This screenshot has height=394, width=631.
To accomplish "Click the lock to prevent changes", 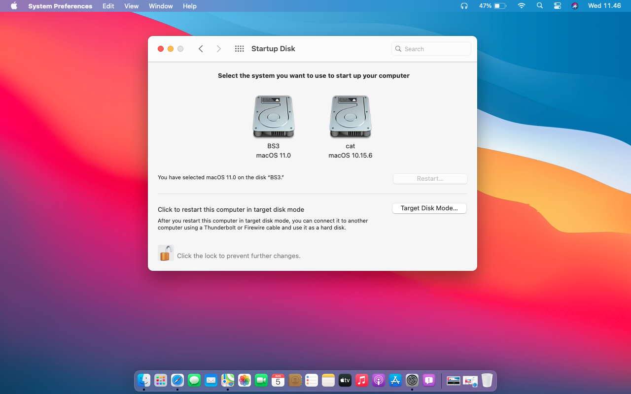I will click(166, 253).
